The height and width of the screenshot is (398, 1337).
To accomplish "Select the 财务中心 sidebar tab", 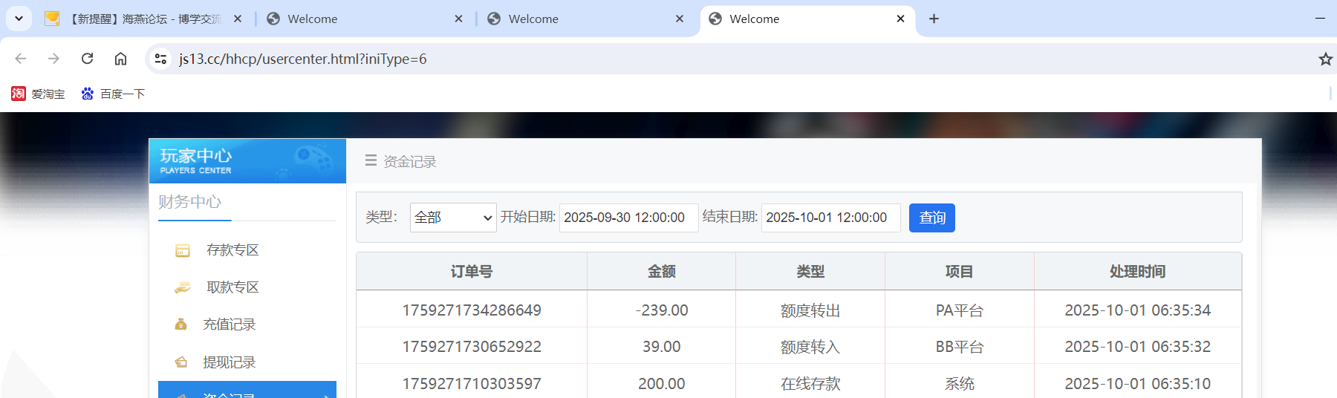I will click(x=190, y=202).
